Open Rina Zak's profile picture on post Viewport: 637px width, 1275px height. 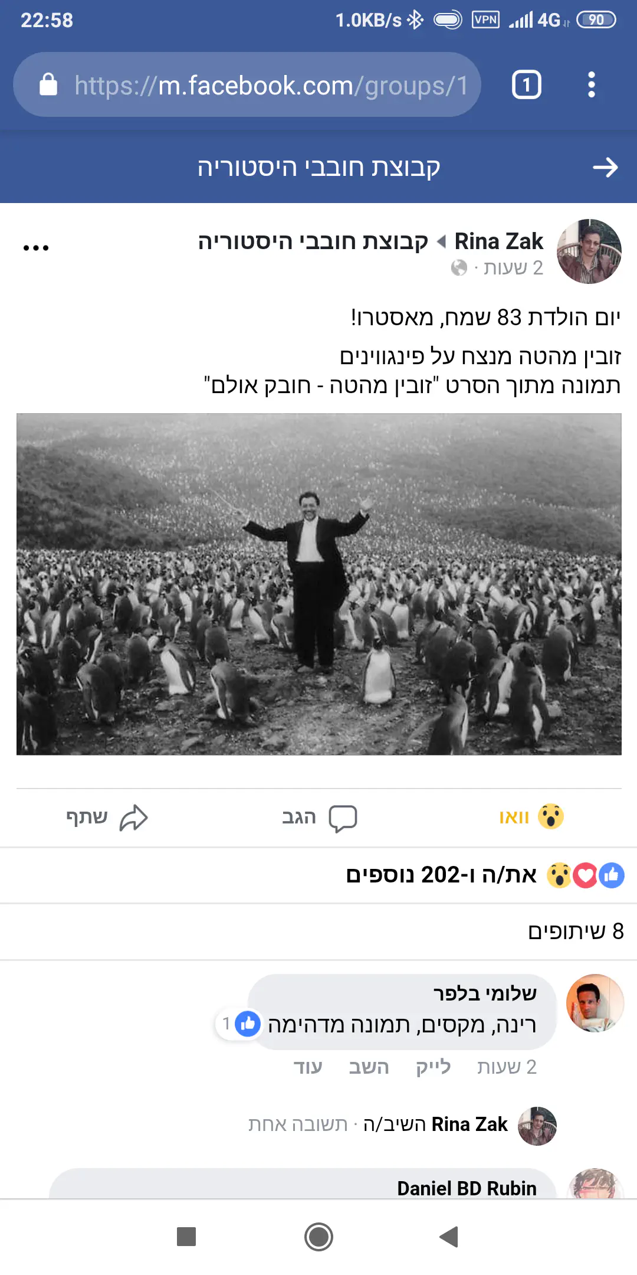tap(589, 251)
